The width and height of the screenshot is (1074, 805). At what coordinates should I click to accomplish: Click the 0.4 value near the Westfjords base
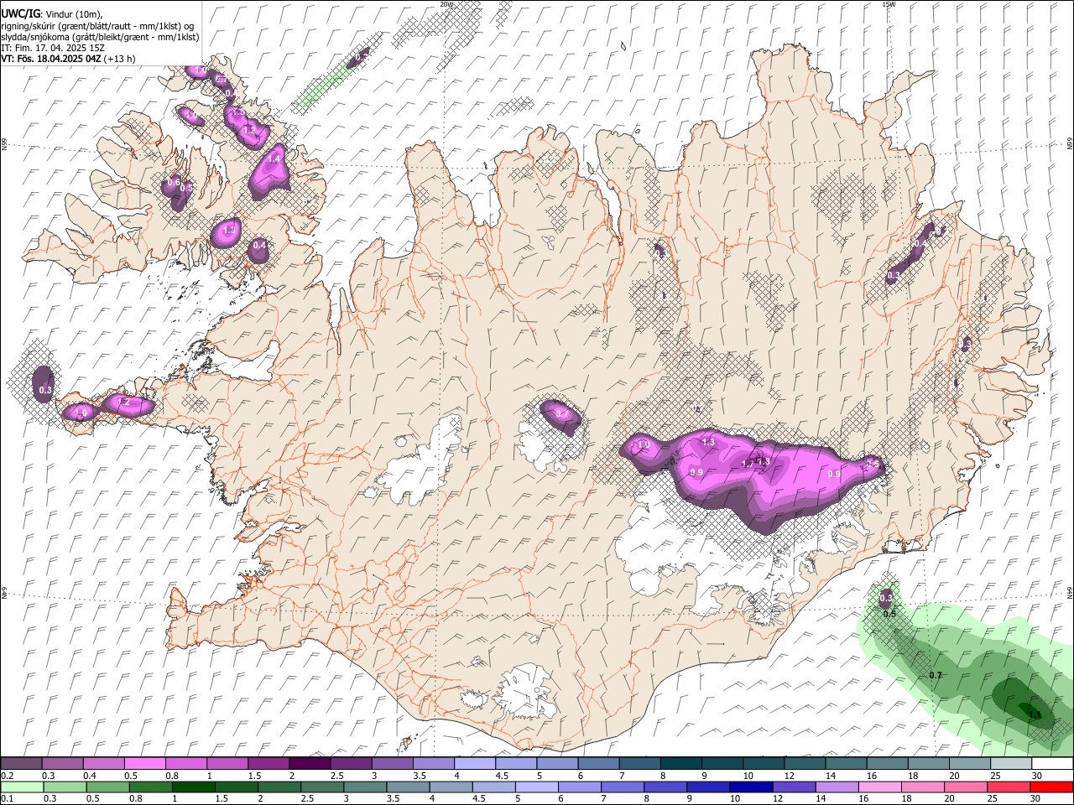pos(259,246)
